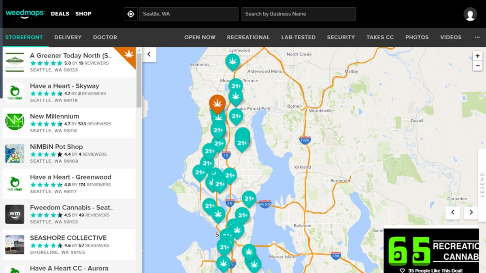Zoom the map in with the plus control

coord(478,56)
